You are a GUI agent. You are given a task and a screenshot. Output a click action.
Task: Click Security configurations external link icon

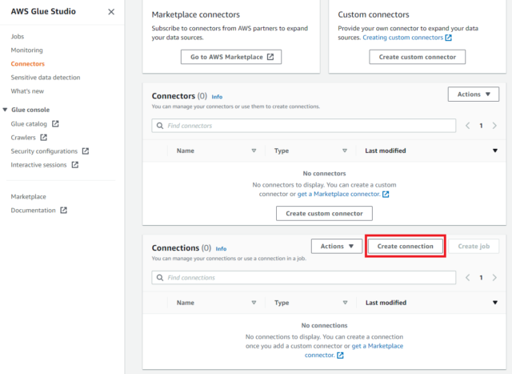pos(86,151)
